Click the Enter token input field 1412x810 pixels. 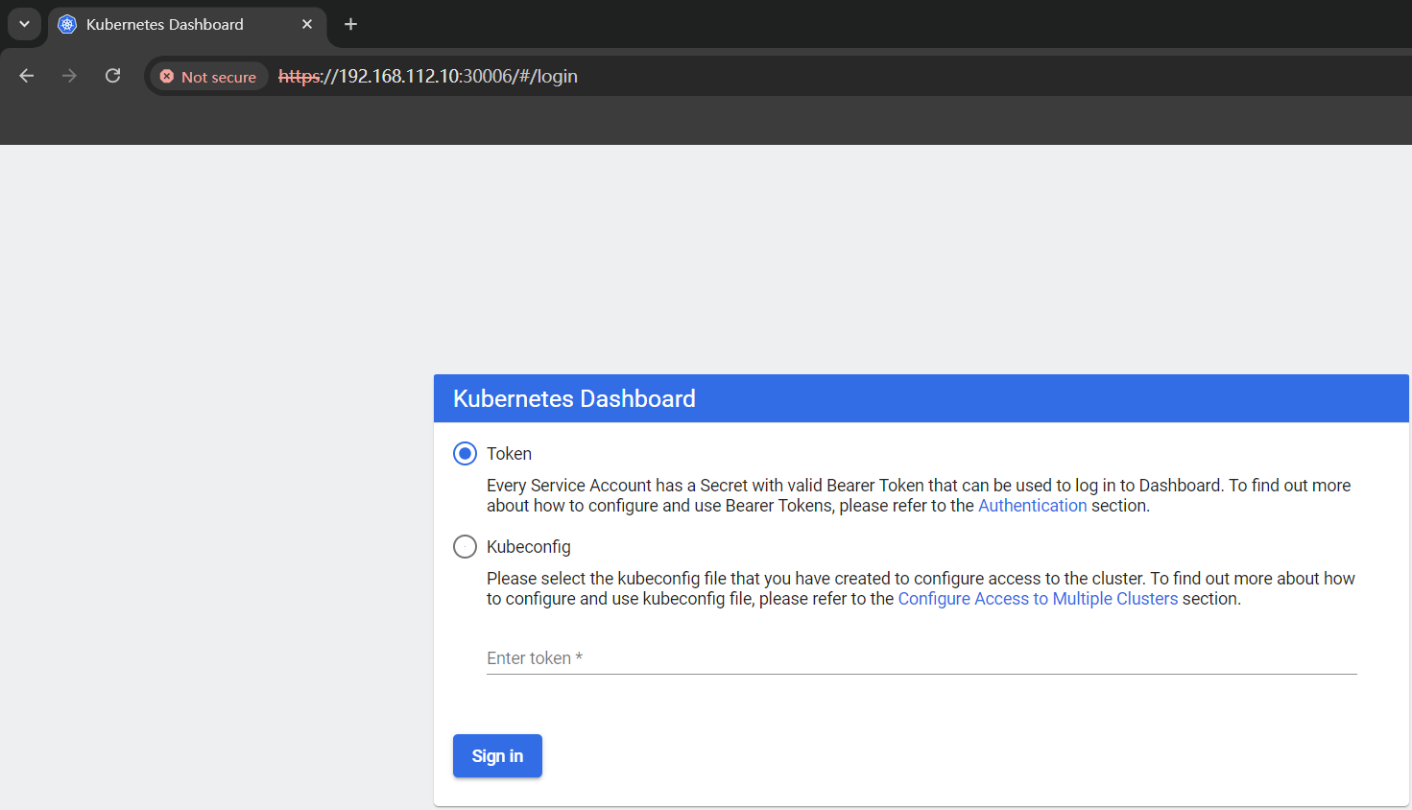click(x=921, y=658)
